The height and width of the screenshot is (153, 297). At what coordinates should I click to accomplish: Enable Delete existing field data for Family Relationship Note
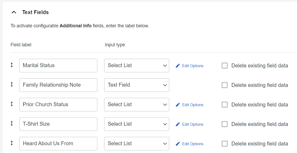click(x=225, y=85)
